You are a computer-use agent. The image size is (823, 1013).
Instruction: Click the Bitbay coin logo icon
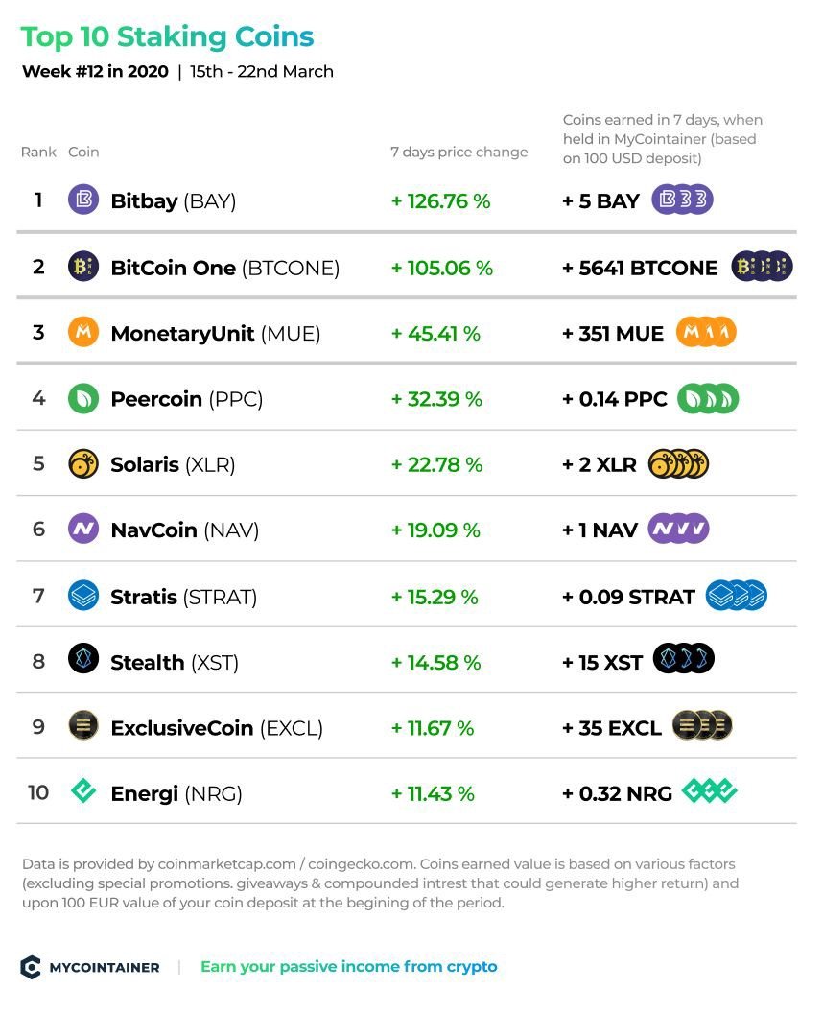83,200
